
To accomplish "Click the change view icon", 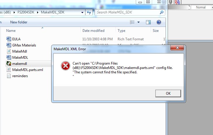I will point(132,22).
